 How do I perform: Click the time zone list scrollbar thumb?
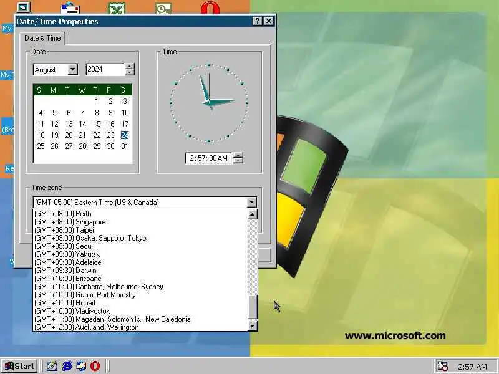click(253, 307)
